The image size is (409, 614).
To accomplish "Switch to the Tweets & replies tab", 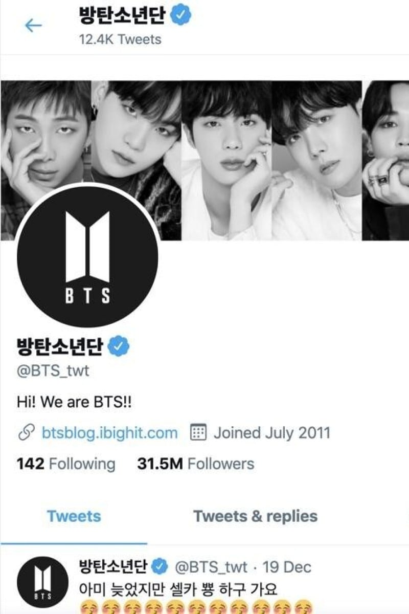I will (256, 516).
